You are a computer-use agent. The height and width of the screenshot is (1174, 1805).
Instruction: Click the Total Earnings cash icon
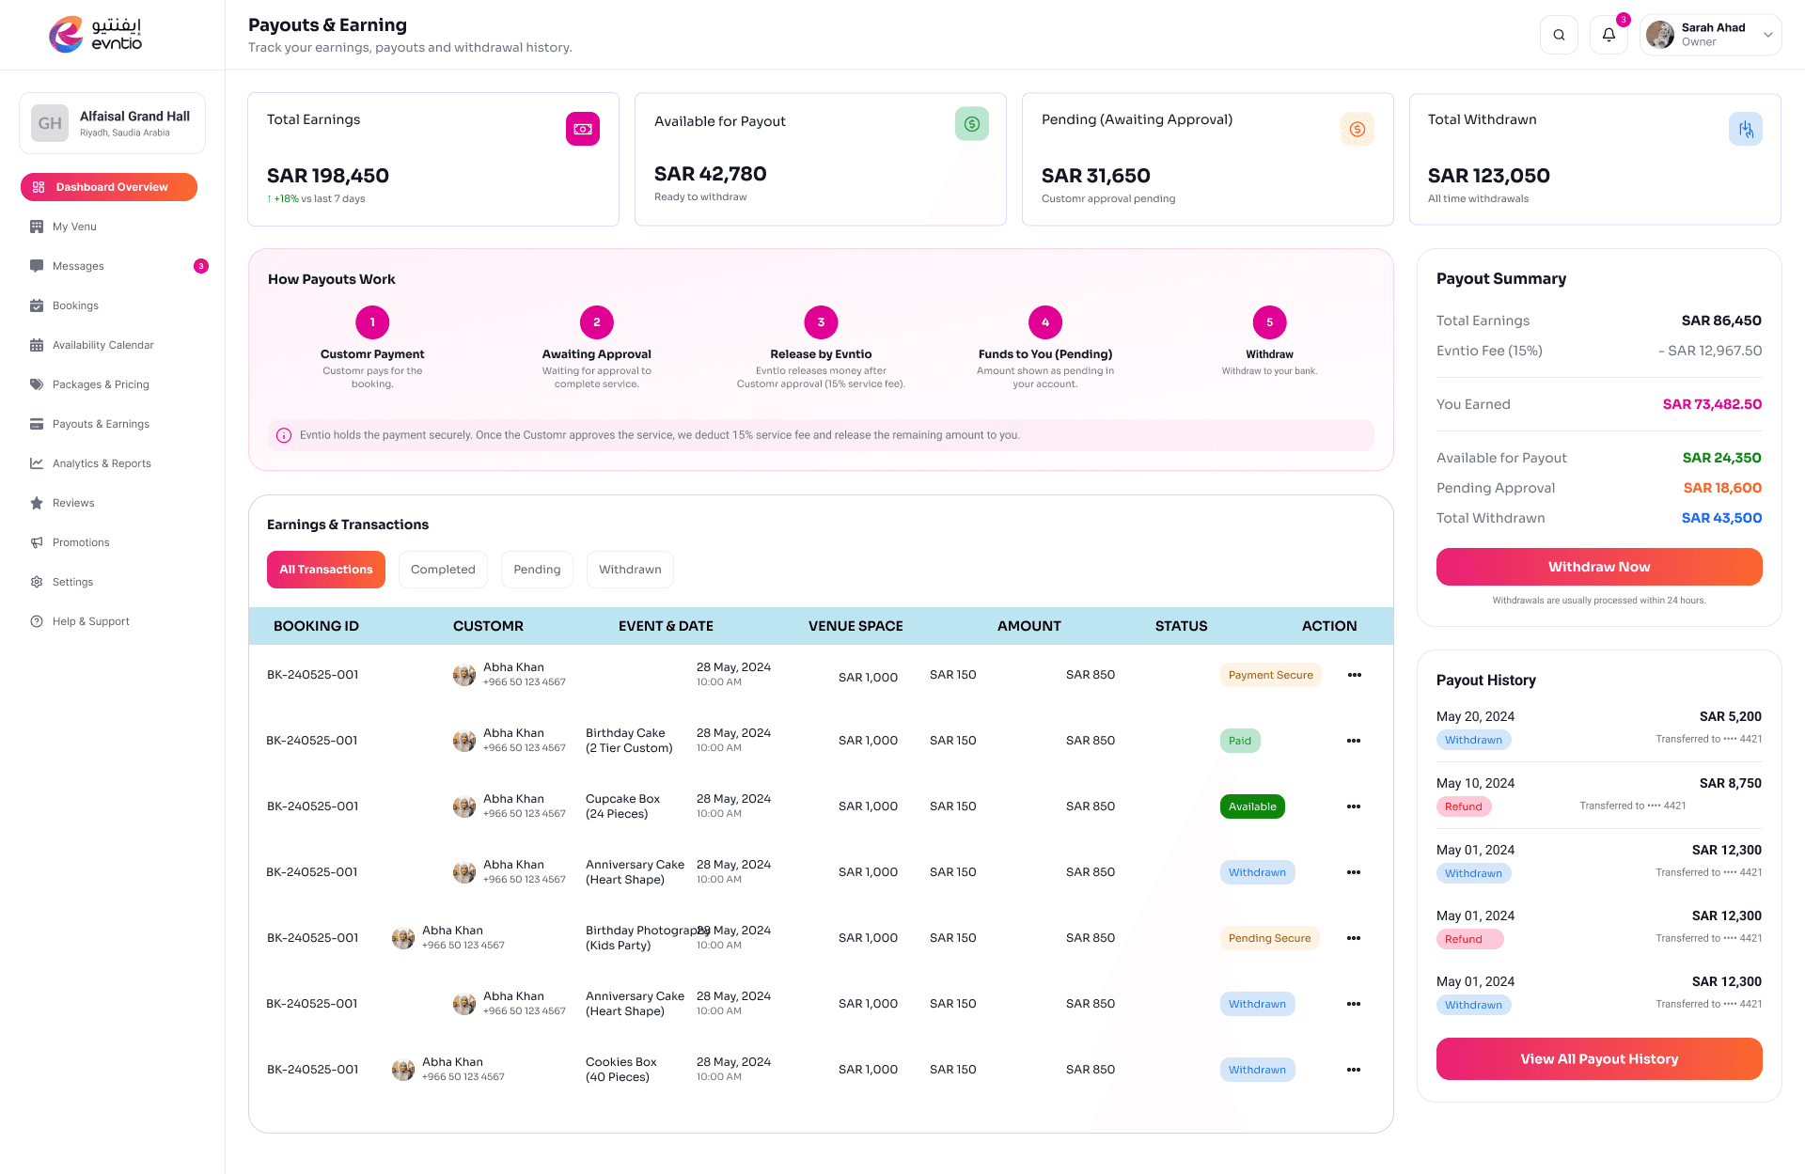tap(583, 129)
